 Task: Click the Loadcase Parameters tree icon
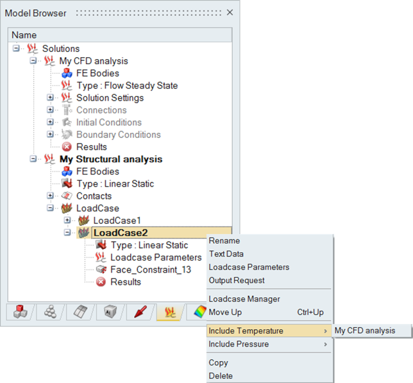click(x=101, y=257)
